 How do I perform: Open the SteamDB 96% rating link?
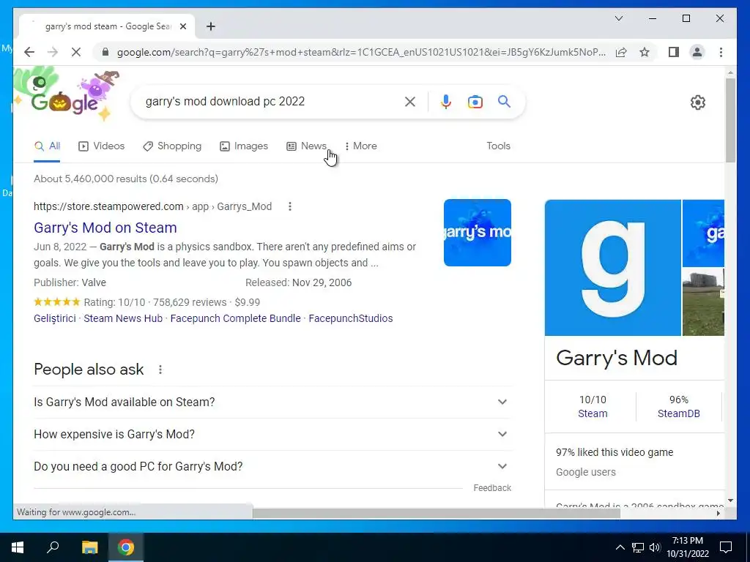point(678,413)
